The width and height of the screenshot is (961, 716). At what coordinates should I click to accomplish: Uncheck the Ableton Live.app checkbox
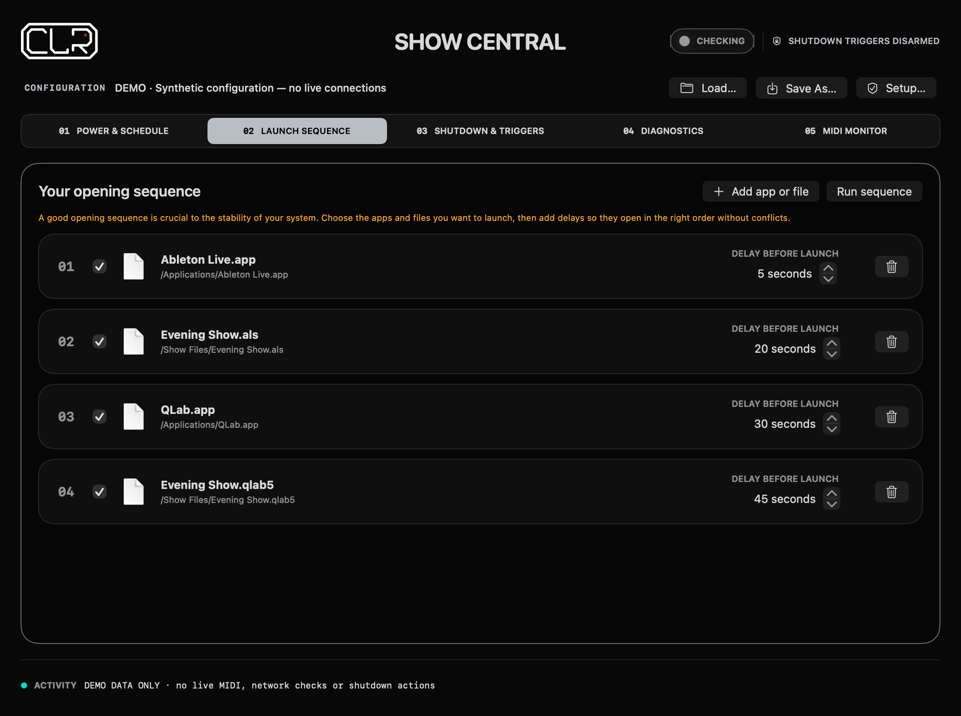[x=100, y=266]
